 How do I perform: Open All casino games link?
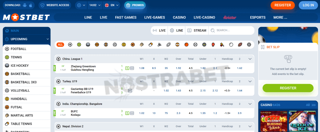(x=311, y=105)
